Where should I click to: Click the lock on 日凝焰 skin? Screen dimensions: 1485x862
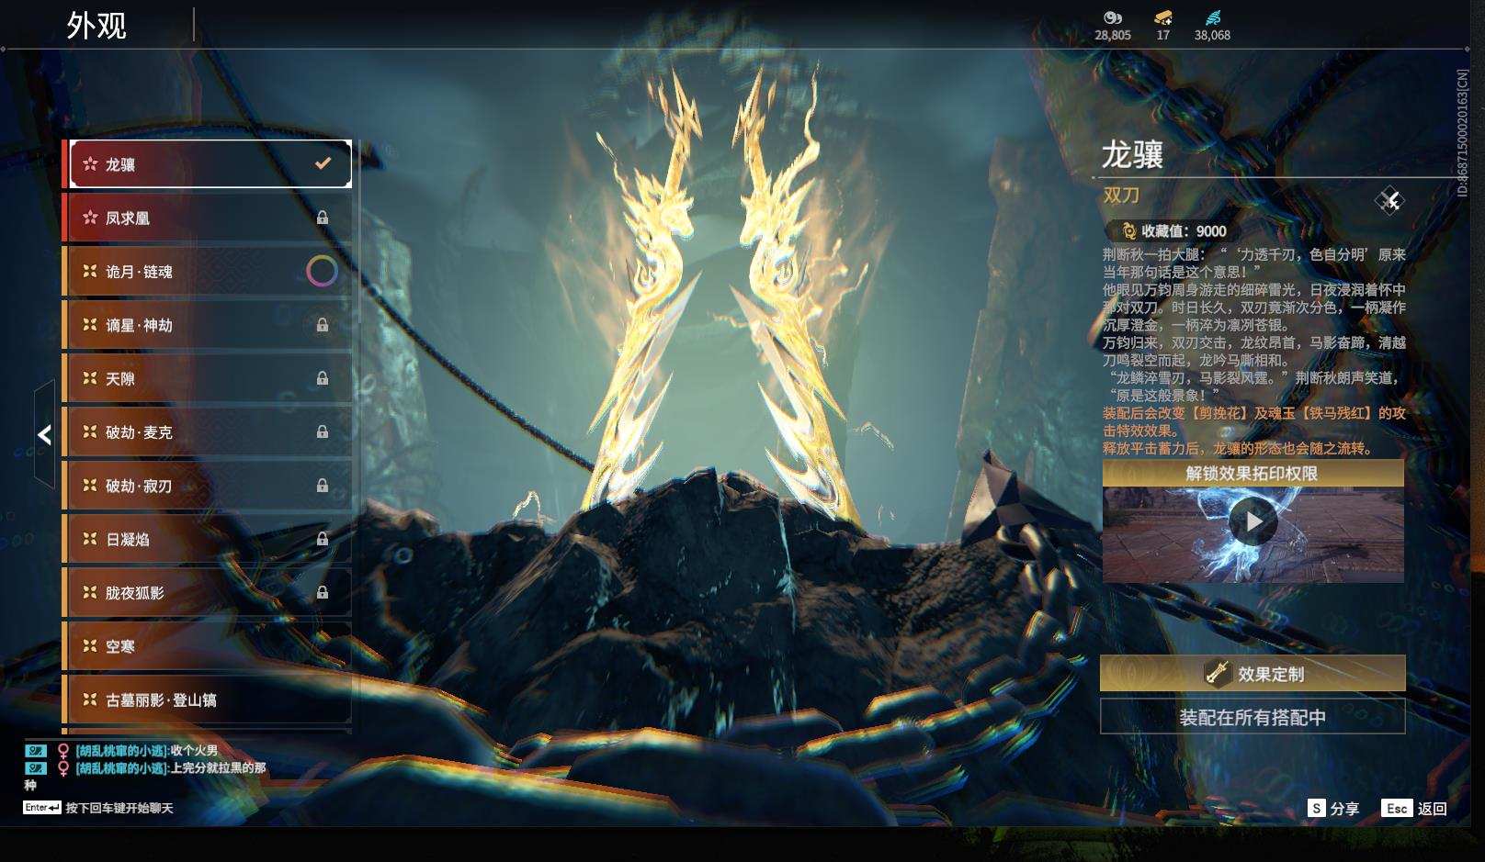pyautogui.click(x=323, y=539)
